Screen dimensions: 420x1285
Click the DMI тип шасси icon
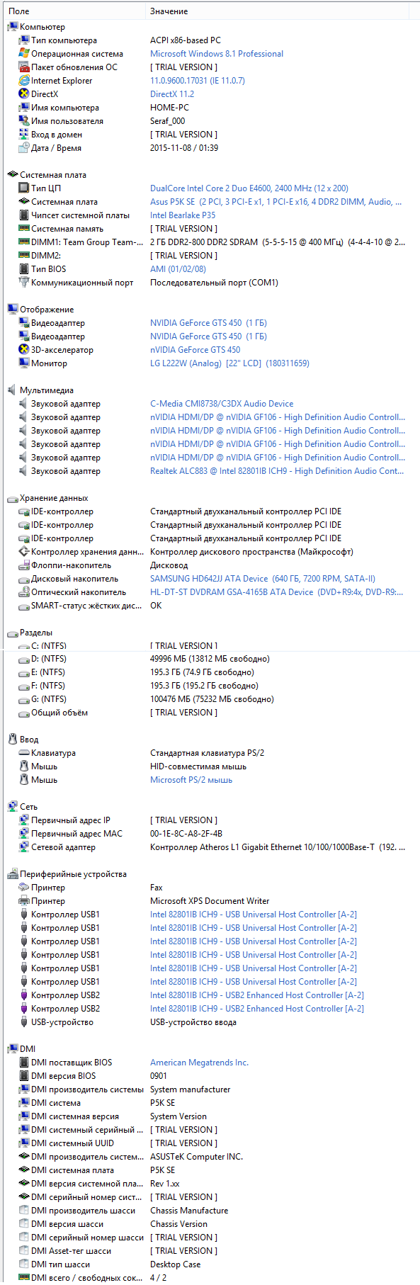pyautogui.click(x=24, y=1264)
